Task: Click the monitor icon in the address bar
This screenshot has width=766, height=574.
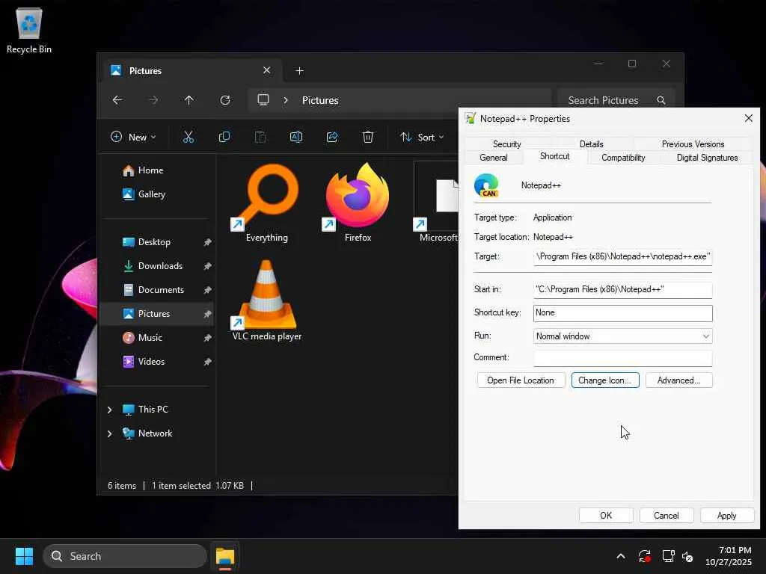Action: tap(263, 100)
